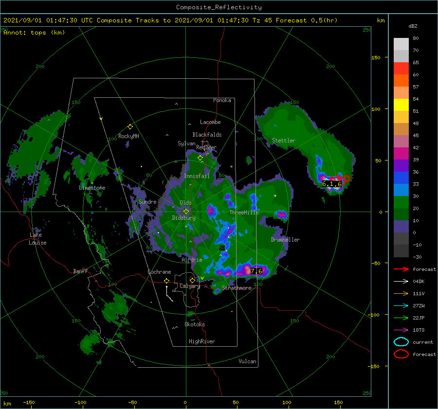The height and width of the screenshot is (409, 438).
Task: Click the 'Forecast 0.5(hr)' header text
Action: pyautogui.click(x=307, y=20)
